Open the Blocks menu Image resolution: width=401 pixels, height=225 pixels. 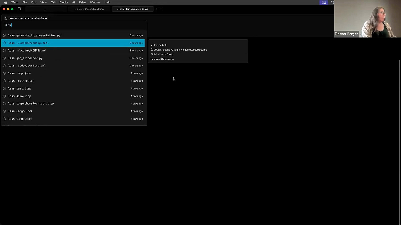(64, 2)
